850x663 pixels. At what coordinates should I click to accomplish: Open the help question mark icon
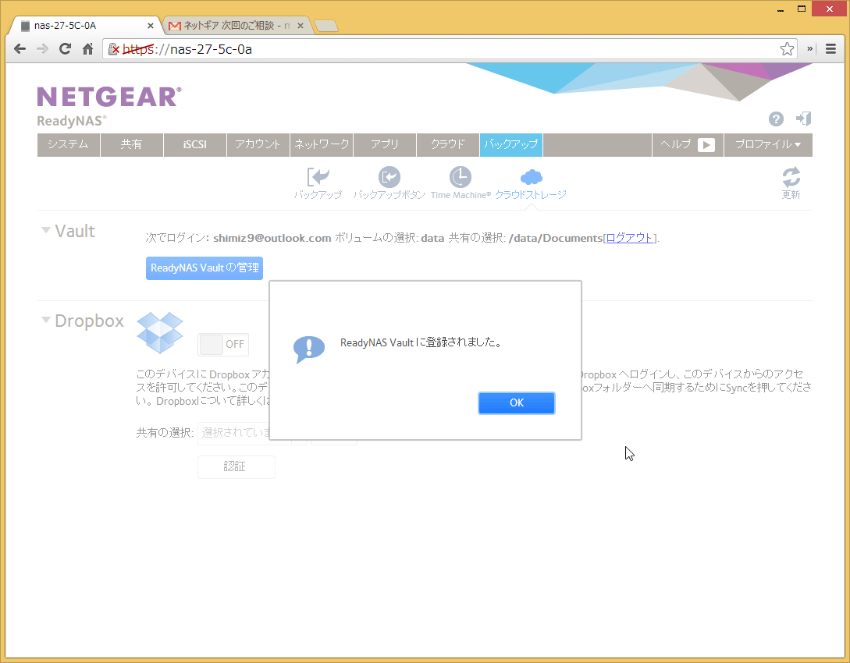776,119
